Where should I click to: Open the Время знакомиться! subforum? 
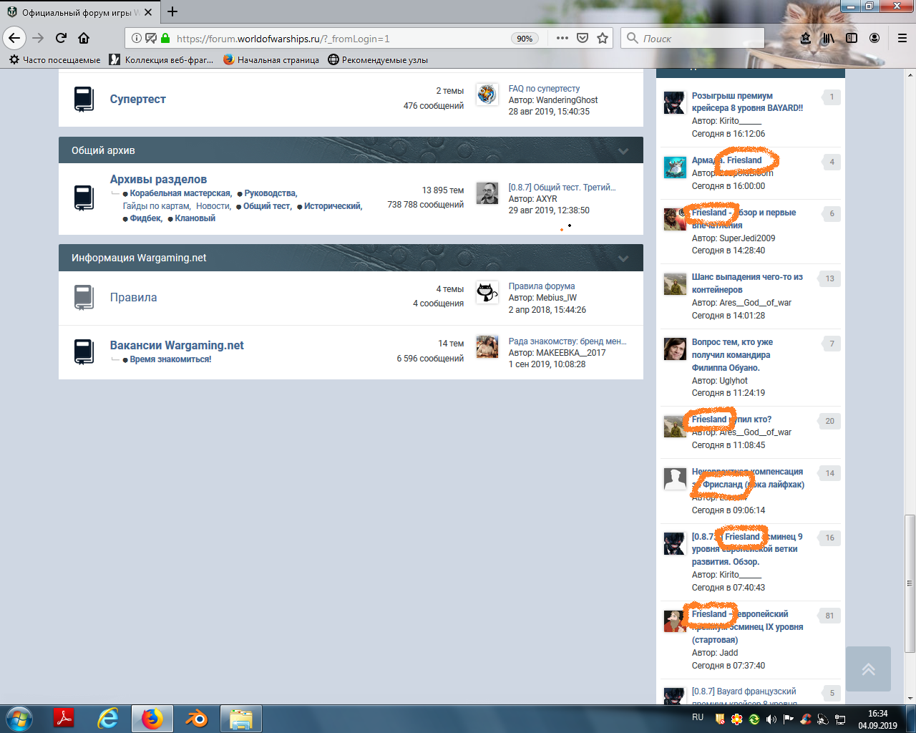(170, 359)
